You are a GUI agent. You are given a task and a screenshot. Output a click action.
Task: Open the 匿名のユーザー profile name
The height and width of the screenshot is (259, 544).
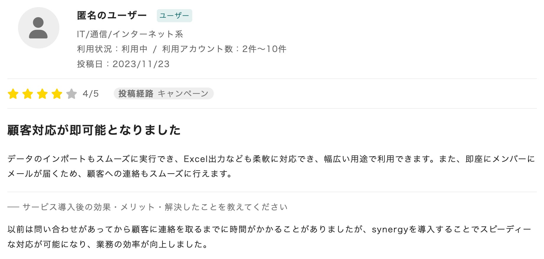pos(112,15)
